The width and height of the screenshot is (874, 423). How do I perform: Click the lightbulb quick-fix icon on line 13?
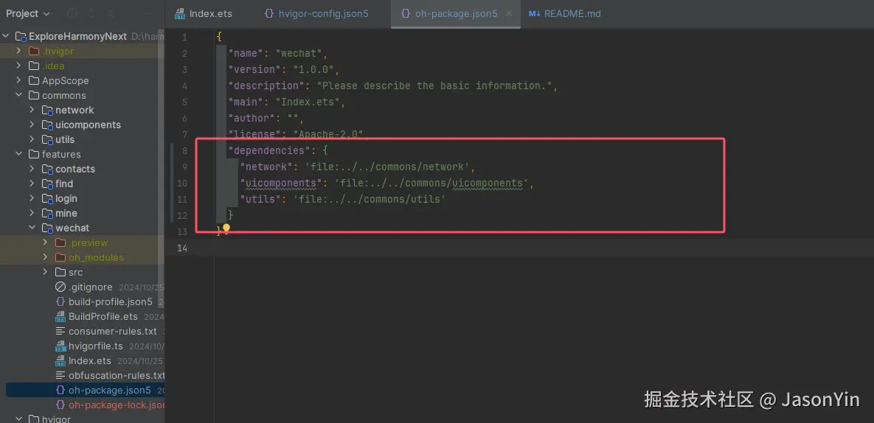226,228
